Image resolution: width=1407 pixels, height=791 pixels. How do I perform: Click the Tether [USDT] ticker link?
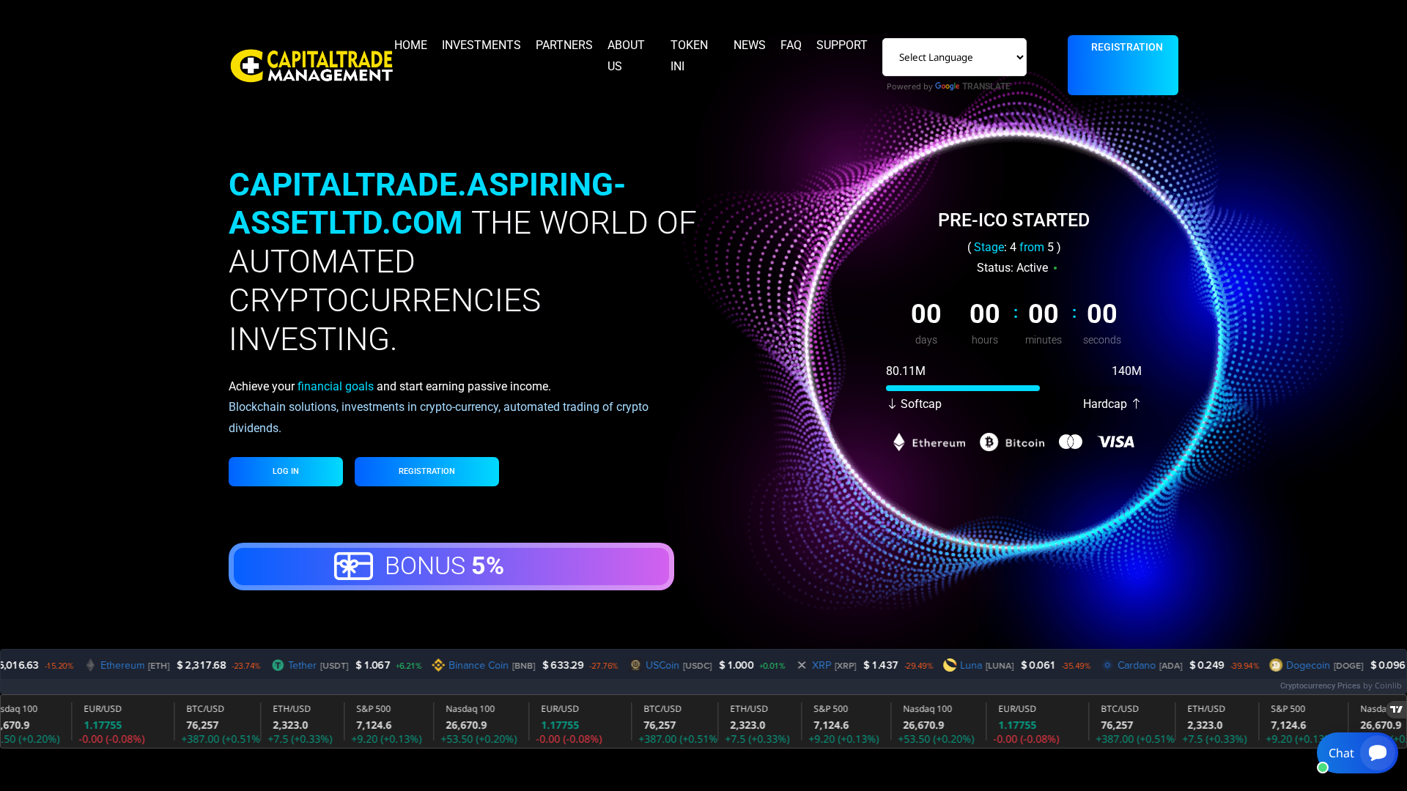[x=318, y=665]
